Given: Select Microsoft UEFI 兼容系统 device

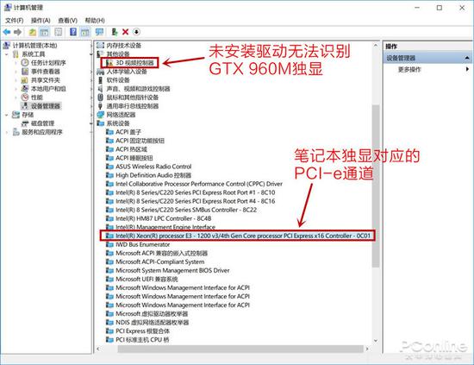Looking at the screenshot, I should [147, 279].
